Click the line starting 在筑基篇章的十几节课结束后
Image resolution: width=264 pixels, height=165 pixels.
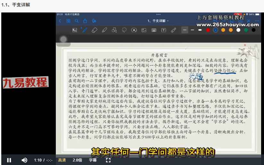[157, 132]
